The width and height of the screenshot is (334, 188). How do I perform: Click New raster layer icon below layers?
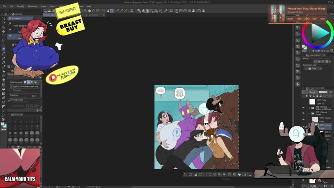pyautogui.click(x=308, y=186)
